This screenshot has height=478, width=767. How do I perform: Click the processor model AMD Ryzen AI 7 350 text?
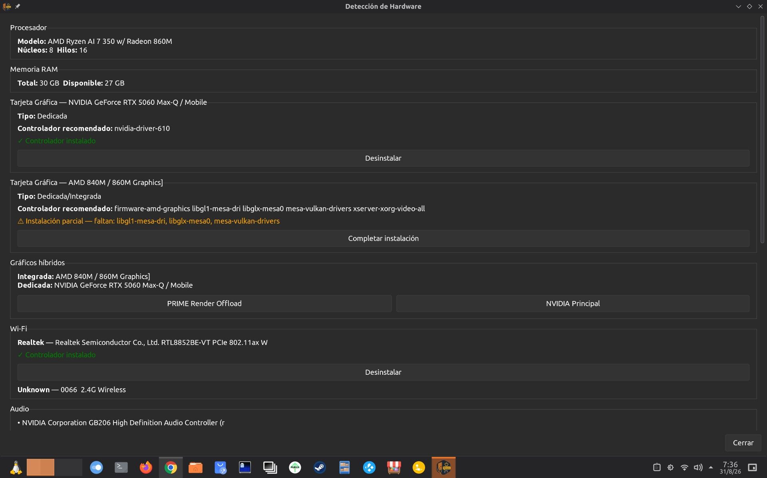coord(95,41)
